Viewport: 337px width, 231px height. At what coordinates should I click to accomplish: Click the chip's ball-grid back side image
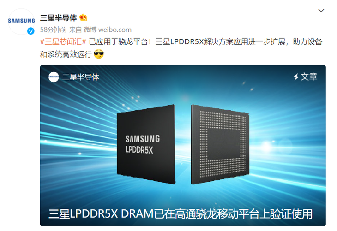pyautogui.click(x=220, y=144)
